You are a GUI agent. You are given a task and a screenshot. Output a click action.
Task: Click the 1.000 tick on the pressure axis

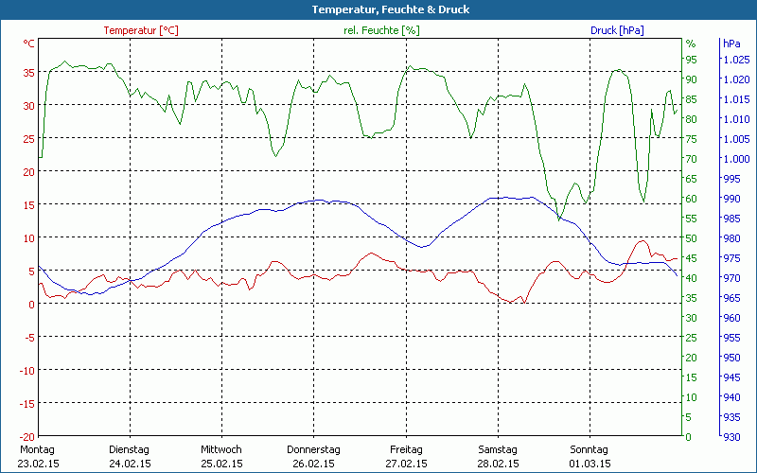click(736, 159)
